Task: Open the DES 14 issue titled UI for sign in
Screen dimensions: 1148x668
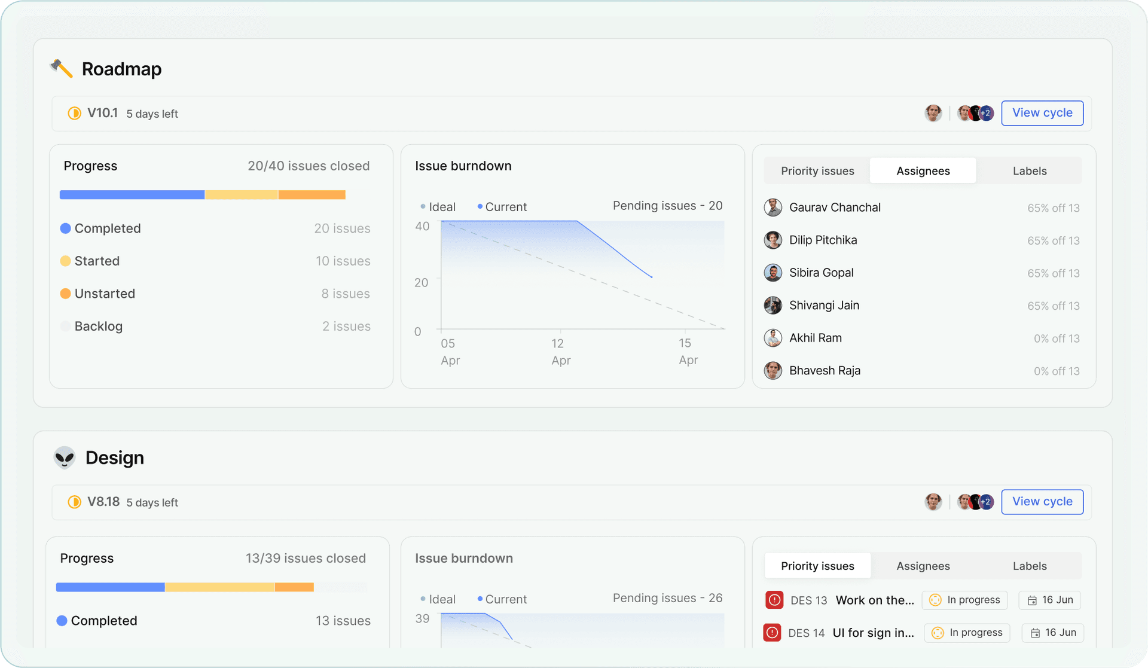Action: 874,632
